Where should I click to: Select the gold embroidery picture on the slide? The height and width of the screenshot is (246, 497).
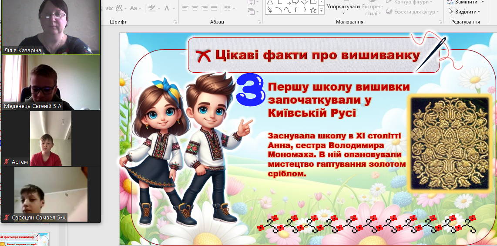tap(450, 143)
